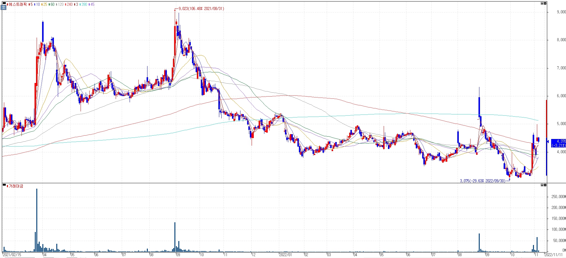This screenshot has width=566, height=258.
Task: Click the 150,000M volume axis label
Action: (559, 218)
